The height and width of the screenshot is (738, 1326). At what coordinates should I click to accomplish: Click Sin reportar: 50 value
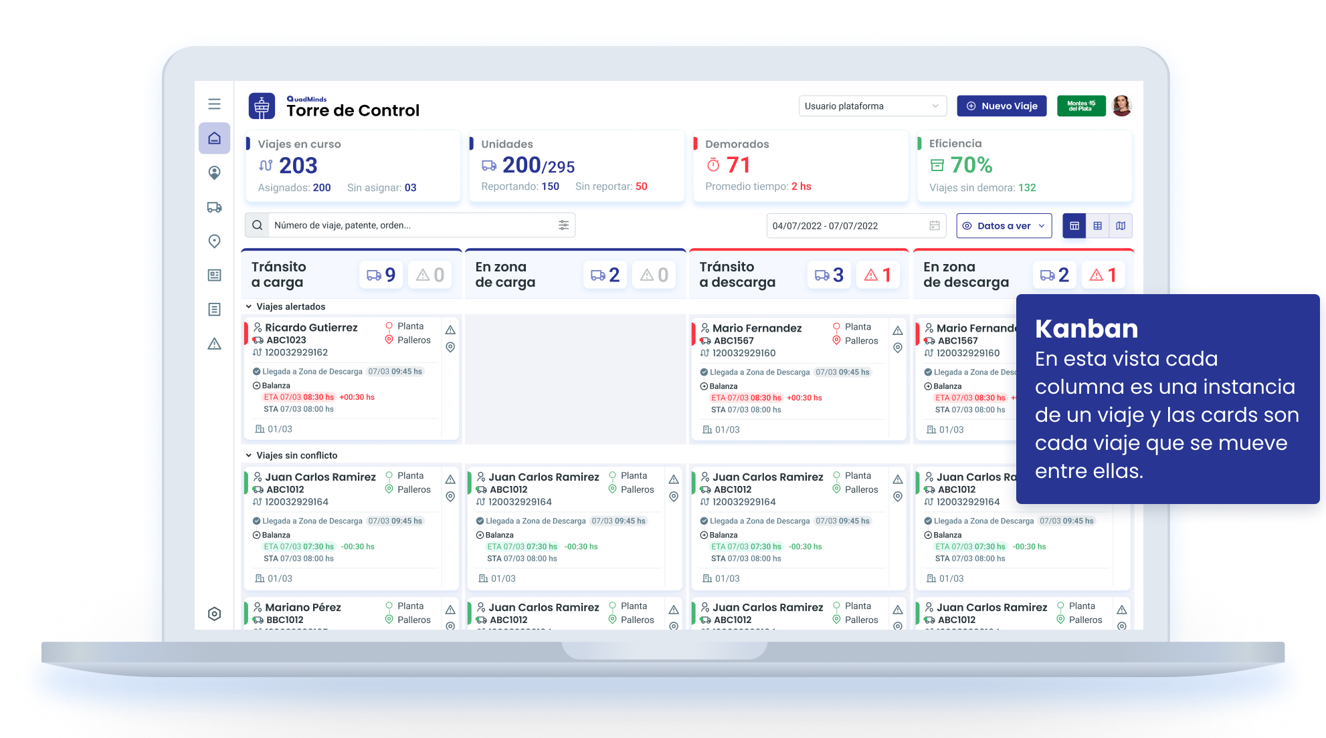[611, 187]
